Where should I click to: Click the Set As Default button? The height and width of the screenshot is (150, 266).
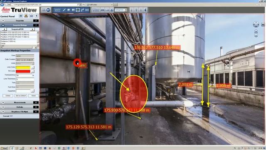pyautogui.click(x=20, y=96)
